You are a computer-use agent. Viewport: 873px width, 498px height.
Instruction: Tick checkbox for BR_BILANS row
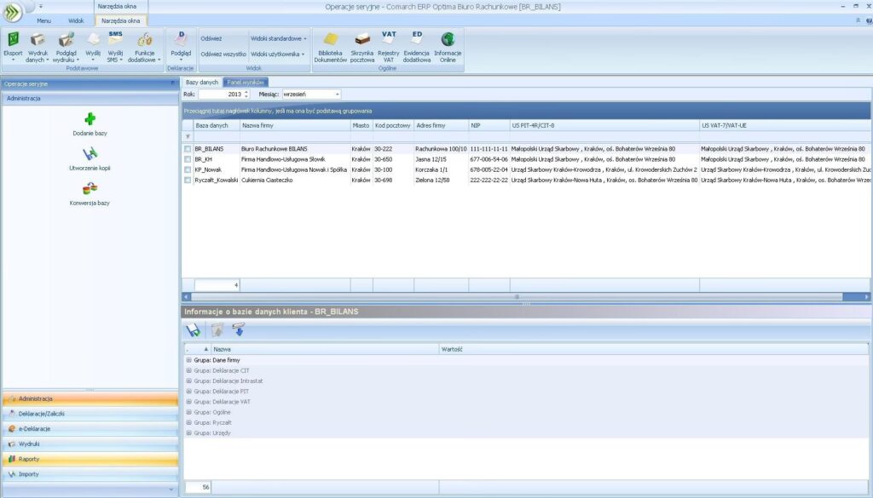coord(188,149)
